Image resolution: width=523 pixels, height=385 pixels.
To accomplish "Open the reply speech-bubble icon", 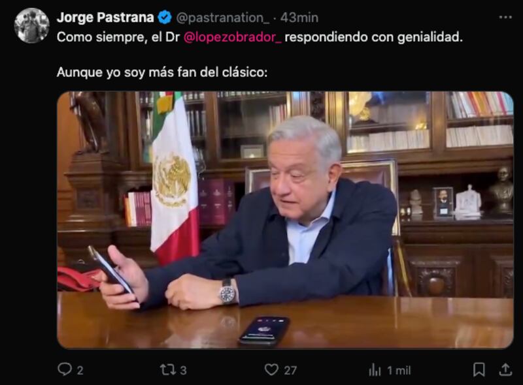I will point(64,369).
